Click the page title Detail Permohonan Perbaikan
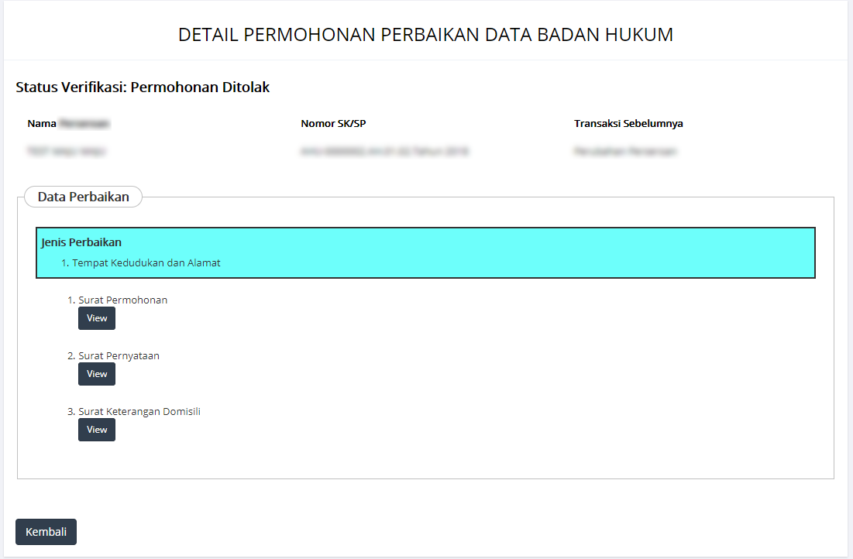Viewport: 853px width, 559px height. (x=425, y=35)
